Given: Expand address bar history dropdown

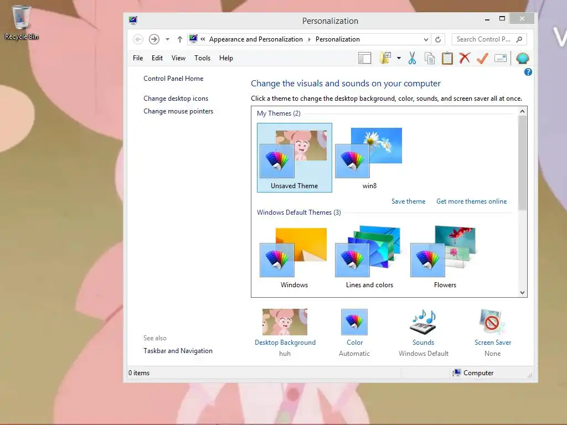Looking at the screenshot, I should pyautogui.click(x=426, y=39).
